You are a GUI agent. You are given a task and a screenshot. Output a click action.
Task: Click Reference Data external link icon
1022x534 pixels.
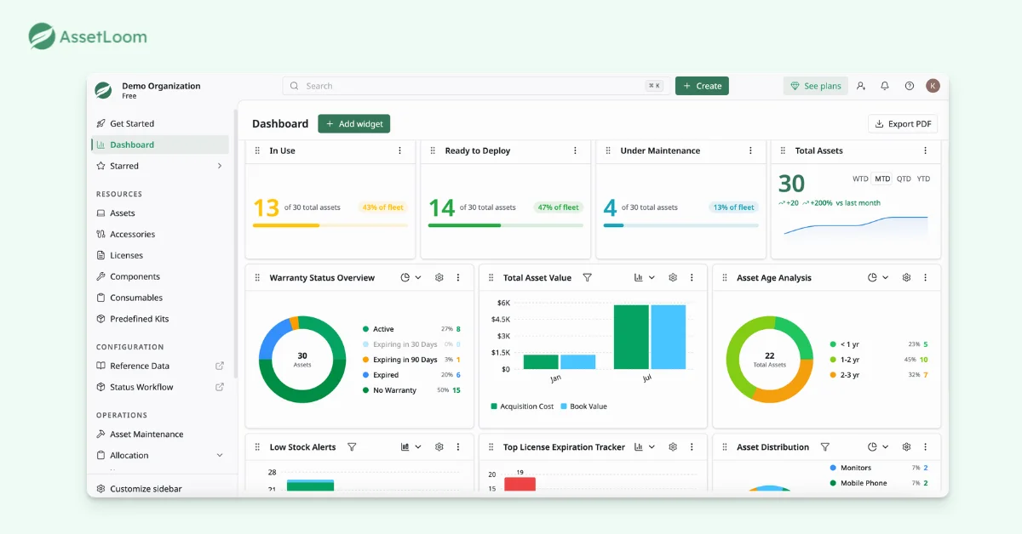click(220, 366)
